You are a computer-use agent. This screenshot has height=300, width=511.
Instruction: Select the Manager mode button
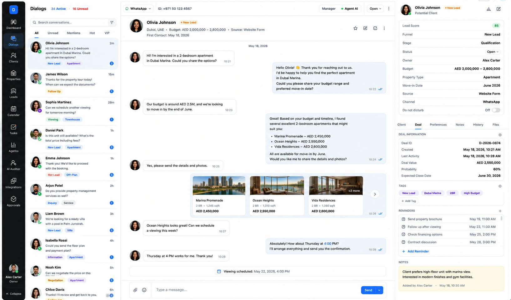coord(329,9)
